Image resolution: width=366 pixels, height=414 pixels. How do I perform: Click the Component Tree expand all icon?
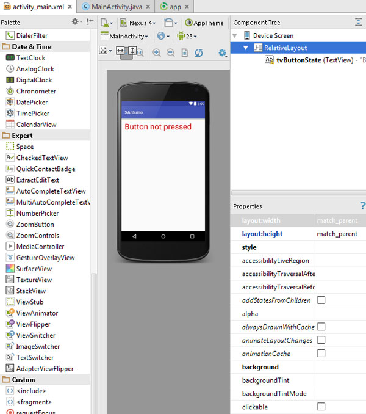358,21
